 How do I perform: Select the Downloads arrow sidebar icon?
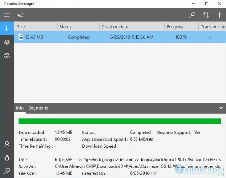click(7, 29)
